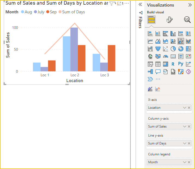Remove Sum of Days field
The height and width of the screenshot is (169, 195).
point(189,143)
